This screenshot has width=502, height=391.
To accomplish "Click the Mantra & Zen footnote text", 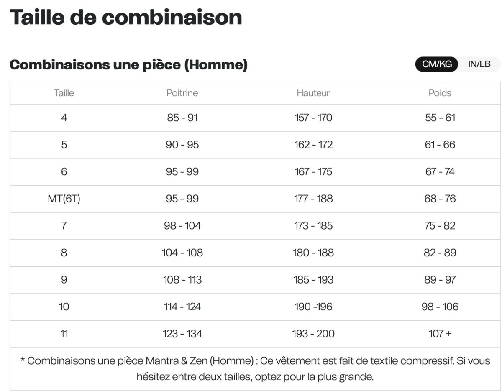I will (255, 368).
